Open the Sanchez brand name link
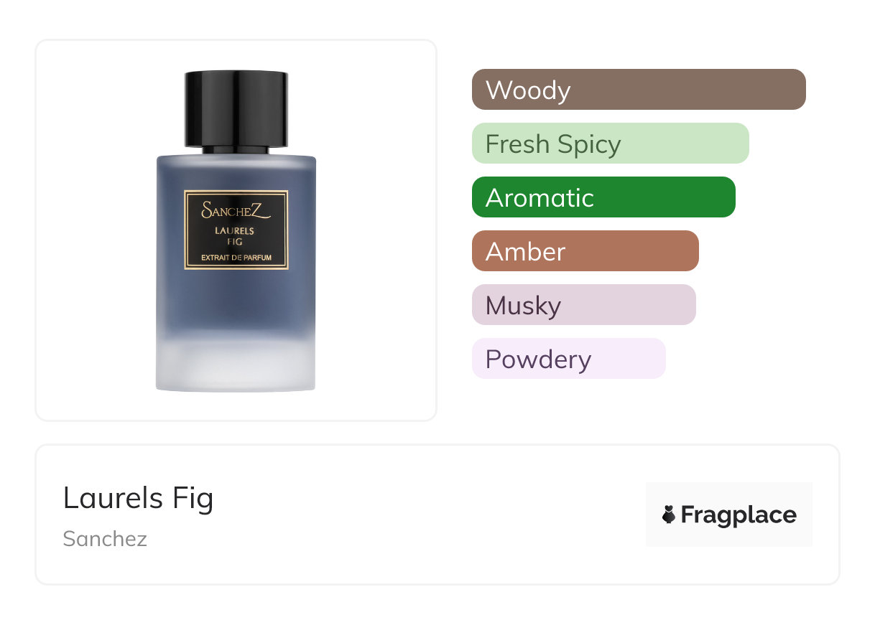The width and height of the screenshot is (875, 620). click(105, 539)
